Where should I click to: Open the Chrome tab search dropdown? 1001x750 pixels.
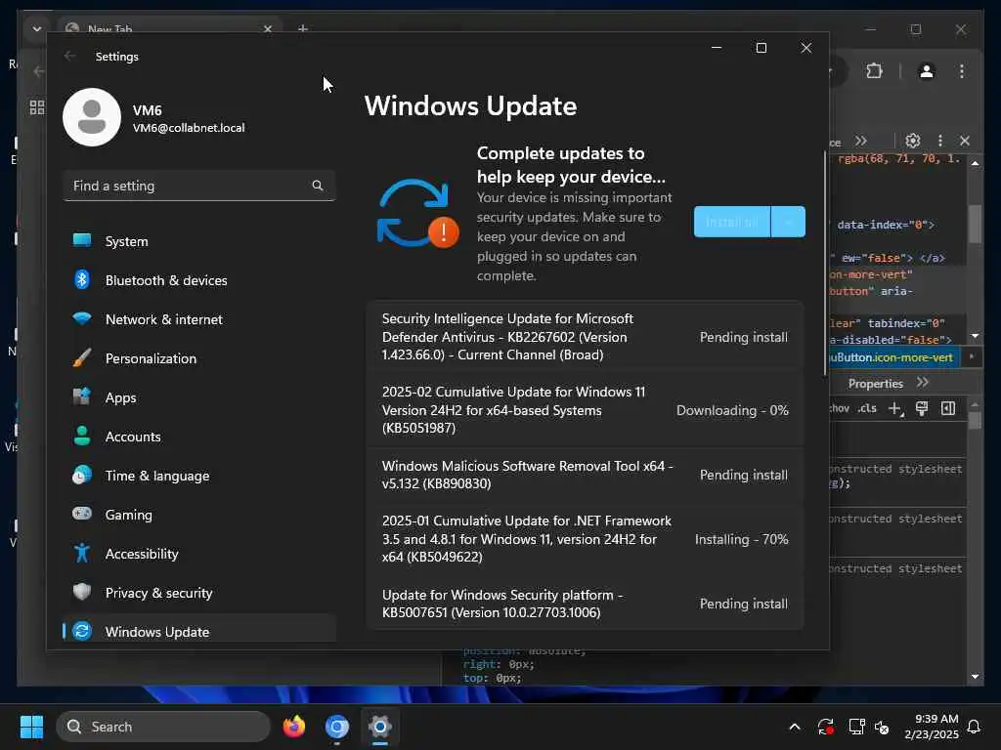click(x=37, y=28)
